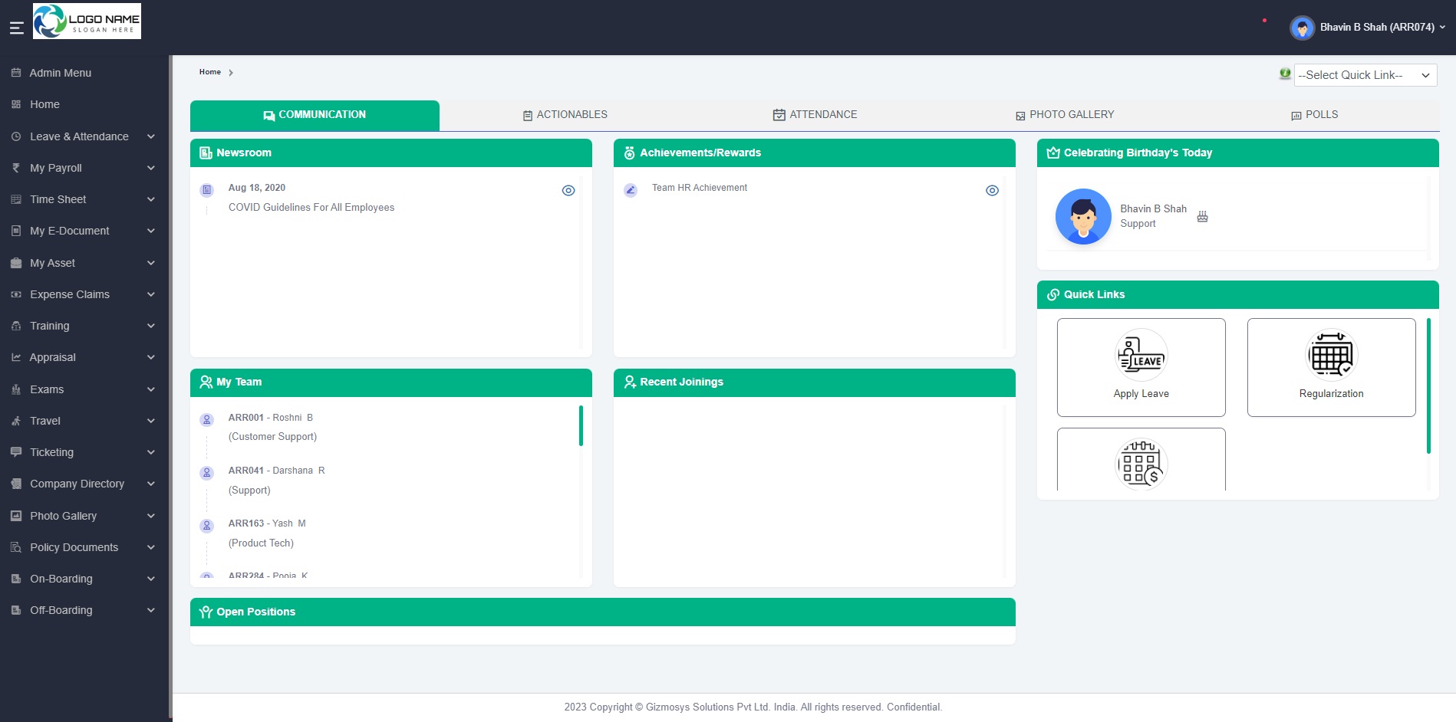Open the Select Quick Link dropdown
Viewport: 1456px width, 722px height.
click(x=1365, y=75)
